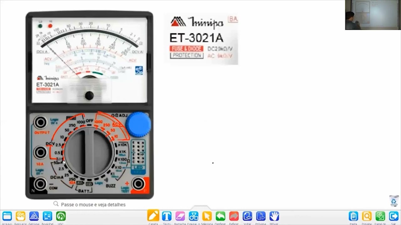The height and width of the screenshot is (225, 401).
Task: Click the blue 0Ω ADJ knob
Action: pyautogui.click(x=138, y=125)
